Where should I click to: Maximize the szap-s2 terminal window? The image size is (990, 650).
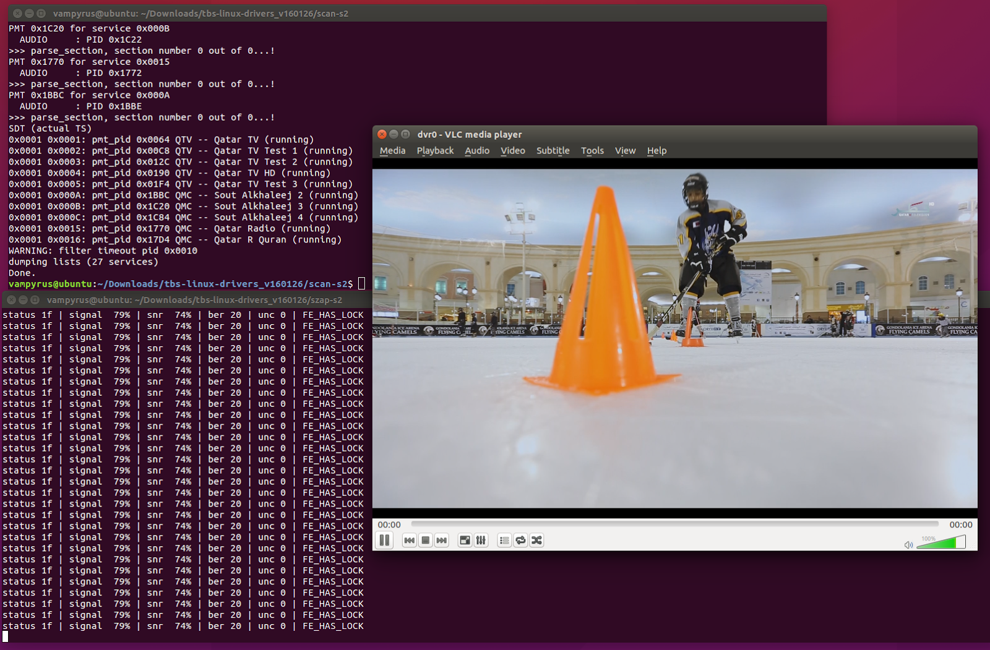[35, 299]
